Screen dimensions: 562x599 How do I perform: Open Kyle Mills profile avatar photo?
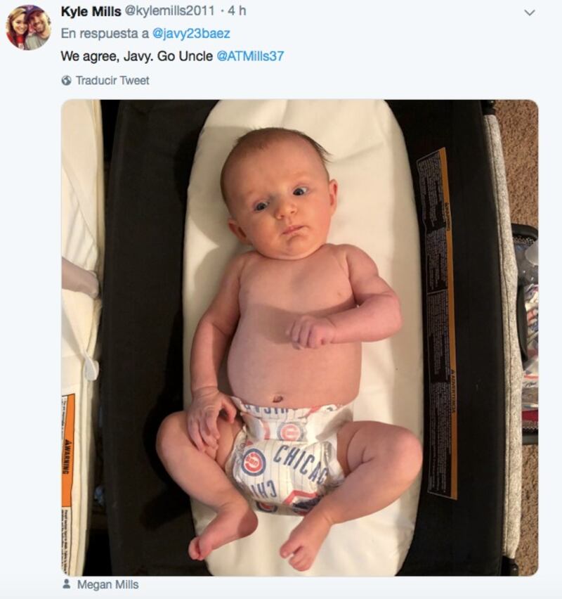click(x=28, y=27)
